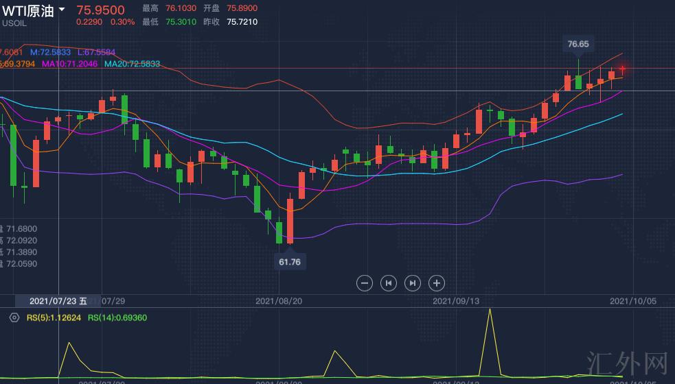Click the zoom in plus button
Image resolution: width=675 pixels, height=384 pixels.
coord(436,283)
